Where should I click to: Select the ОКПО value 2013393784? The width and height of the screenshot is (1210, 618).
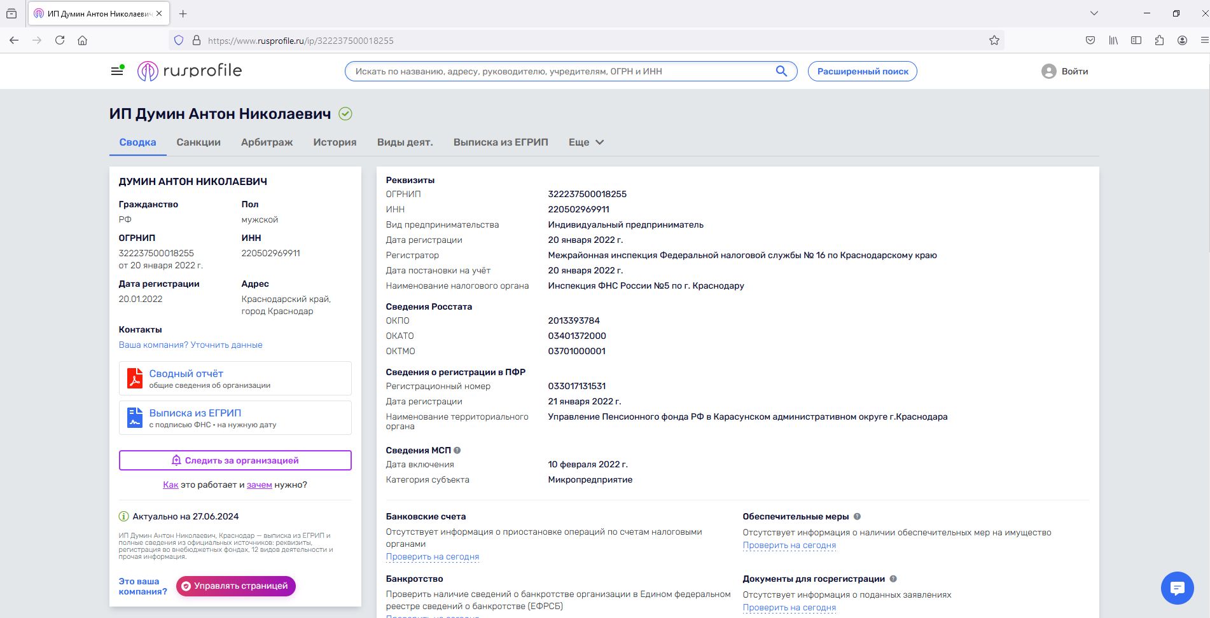(574, 320)
